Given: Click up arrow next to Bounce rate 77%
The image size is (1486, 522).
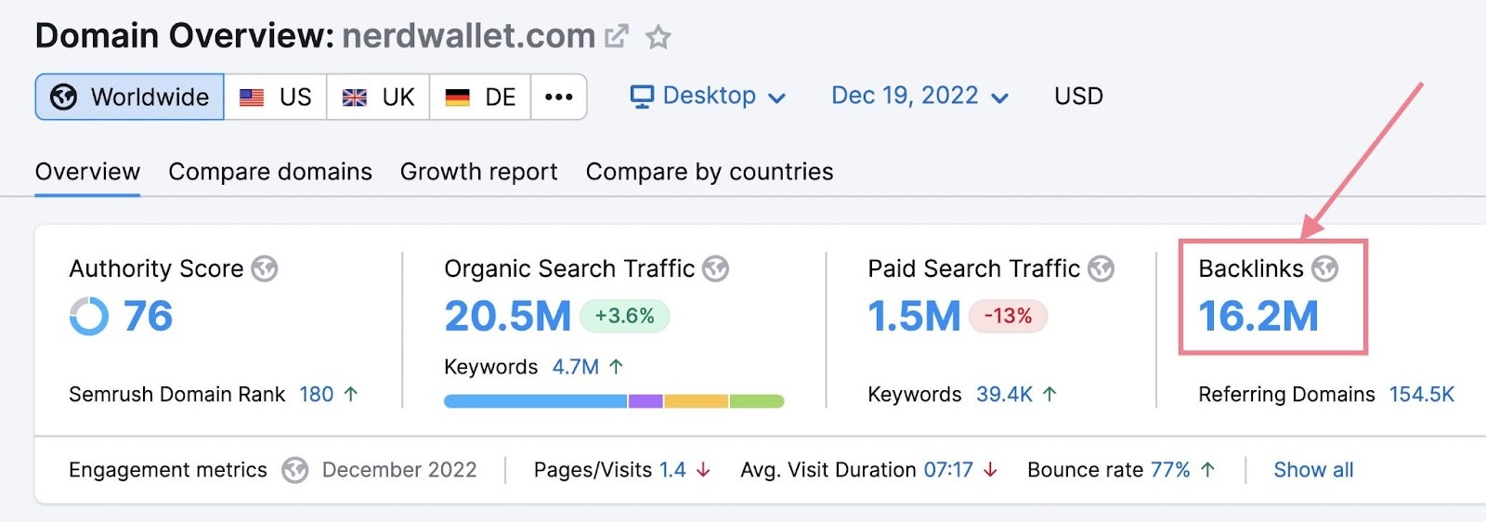Looking at the screenshot, I should [x=1207, y=470].
